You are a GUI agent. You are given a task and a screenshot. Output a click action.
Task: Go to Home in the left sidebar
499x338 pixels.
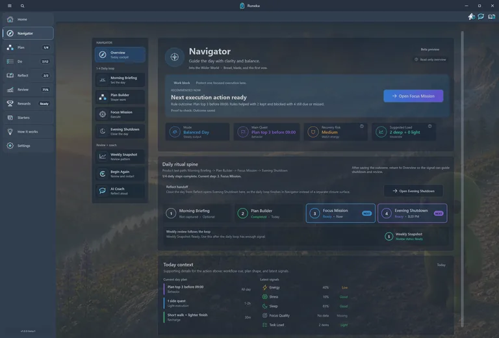coord(28,19)
